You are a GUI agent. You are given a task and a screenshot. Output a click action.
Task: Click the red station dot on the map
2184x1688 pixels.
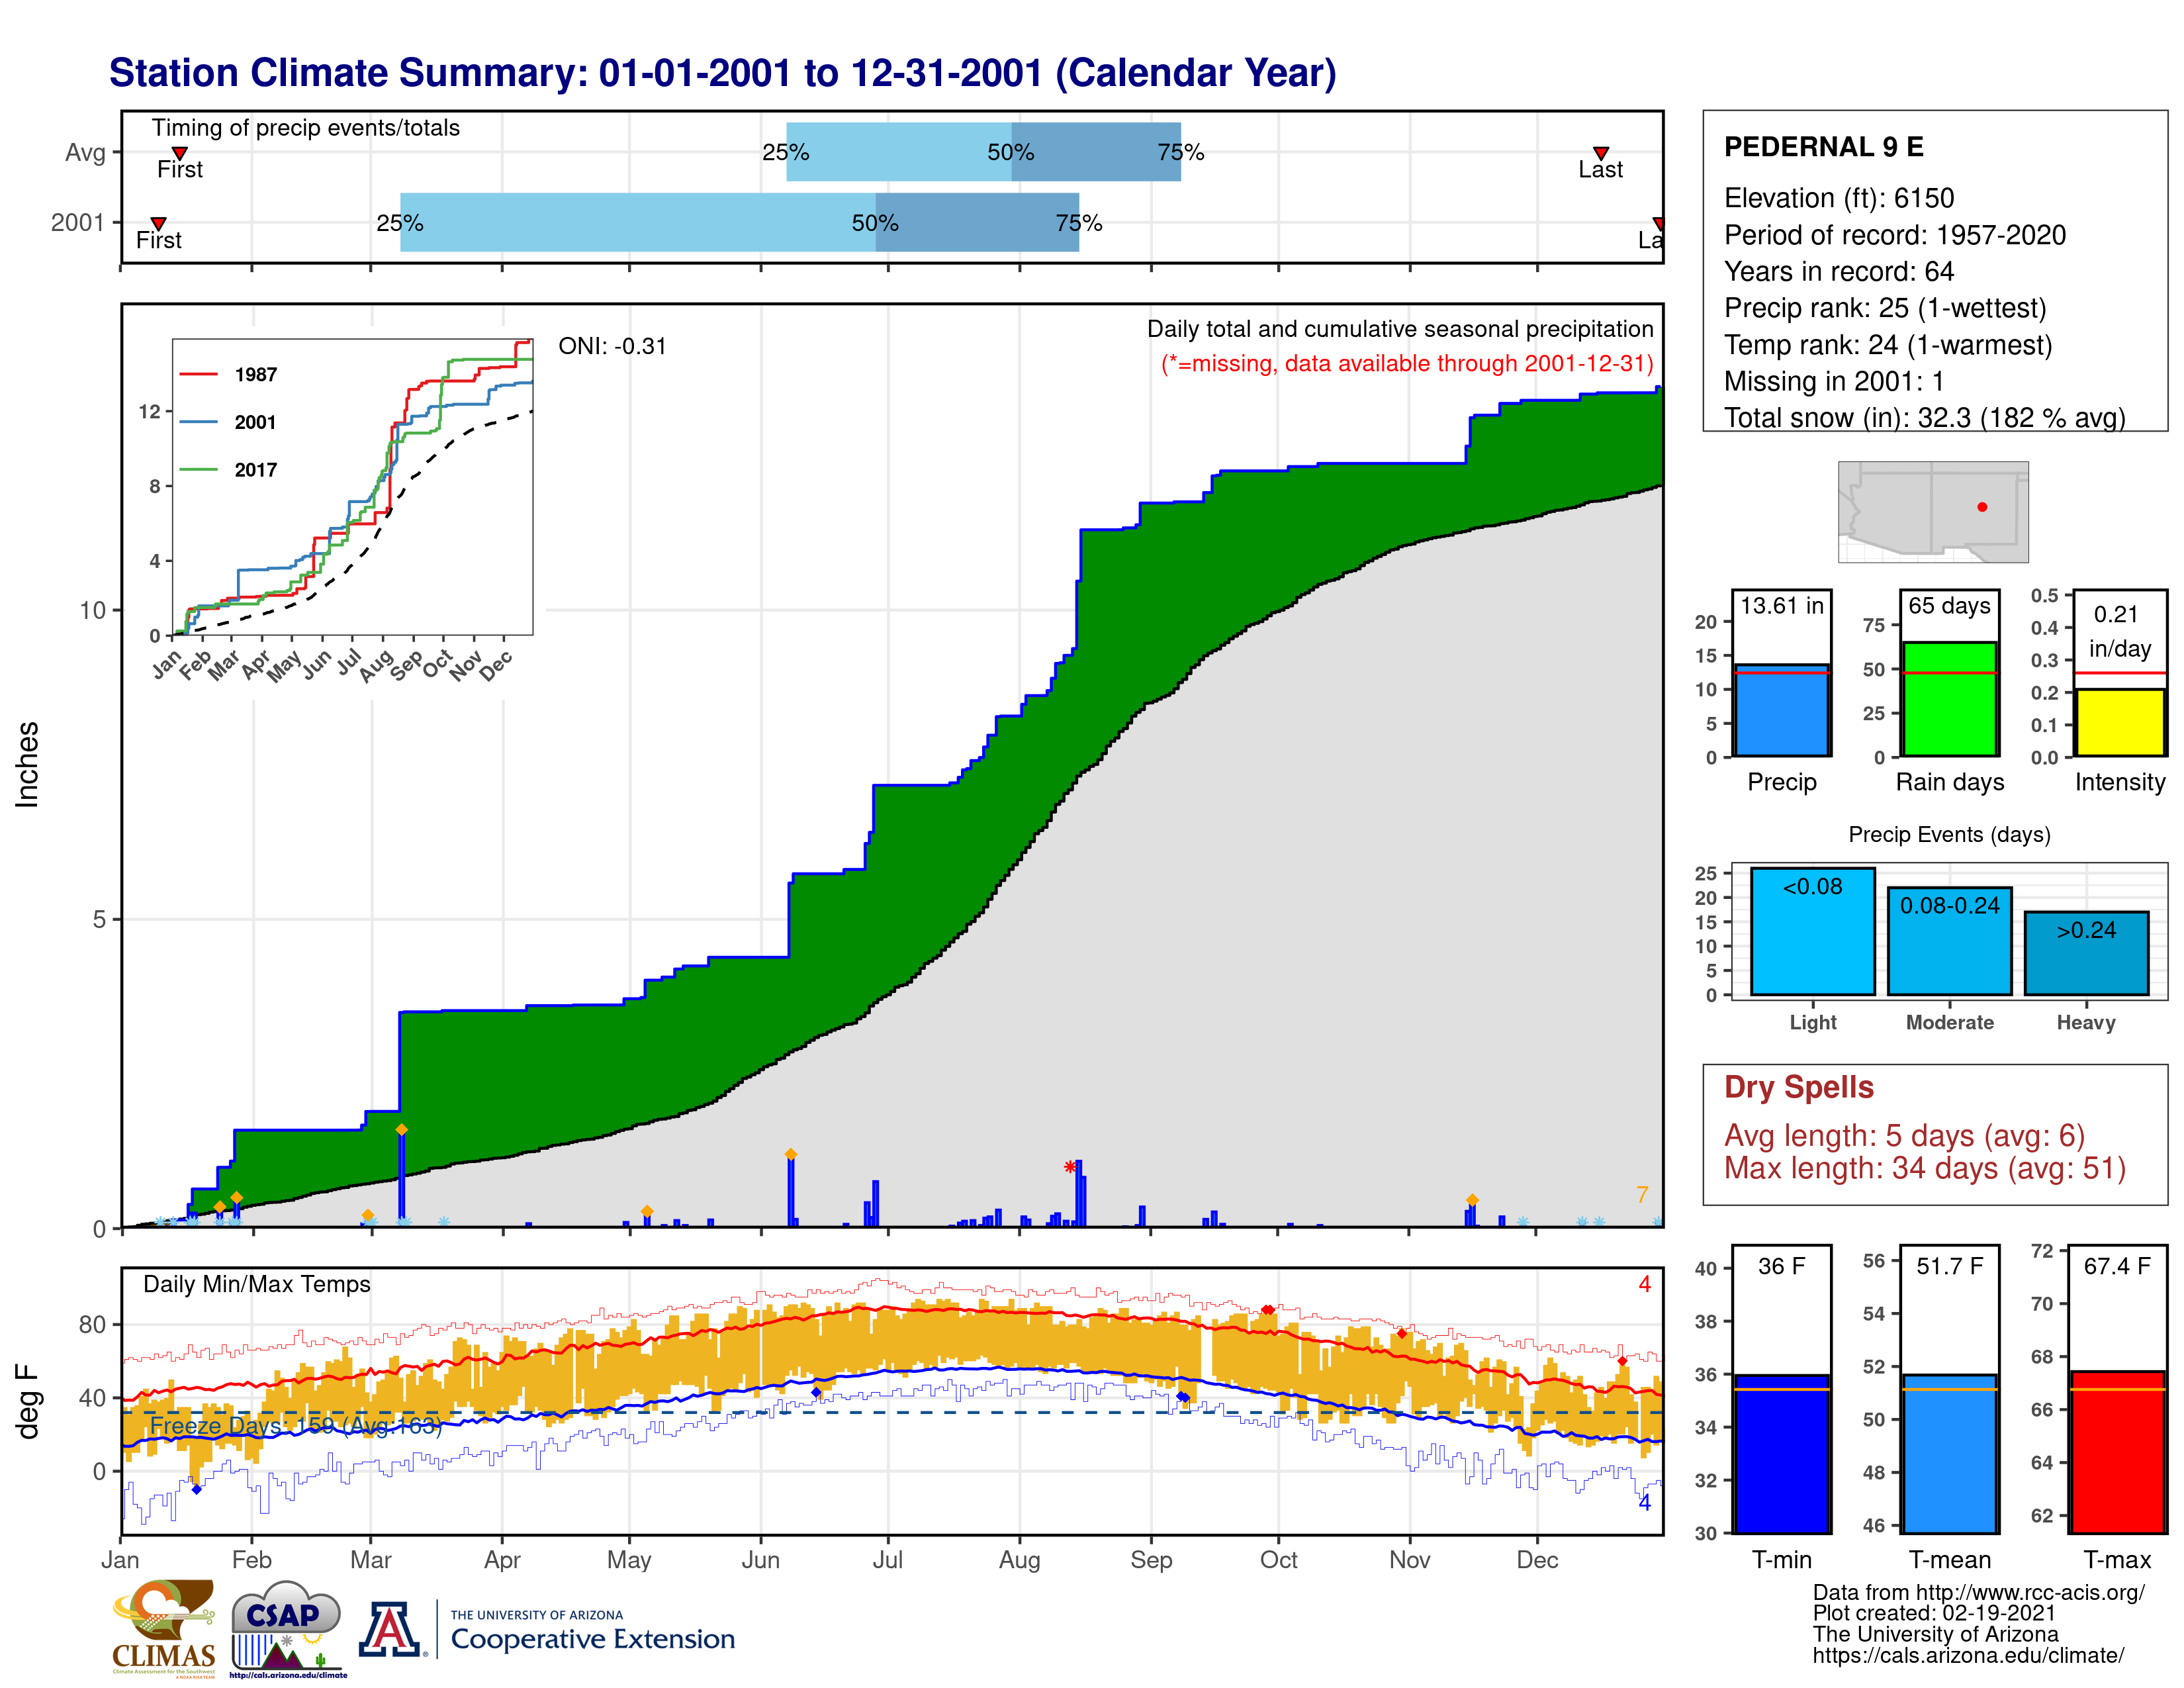[1982, 507]
